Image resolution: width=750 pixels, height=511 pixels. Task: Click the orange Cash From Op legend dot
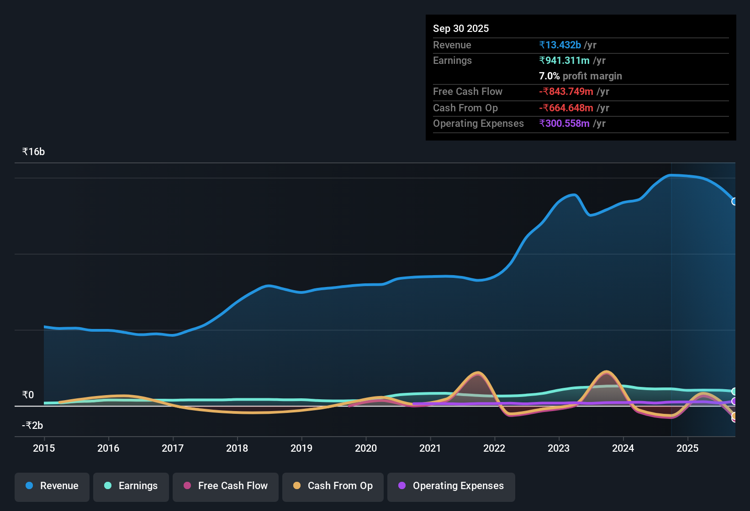(297, 486)
